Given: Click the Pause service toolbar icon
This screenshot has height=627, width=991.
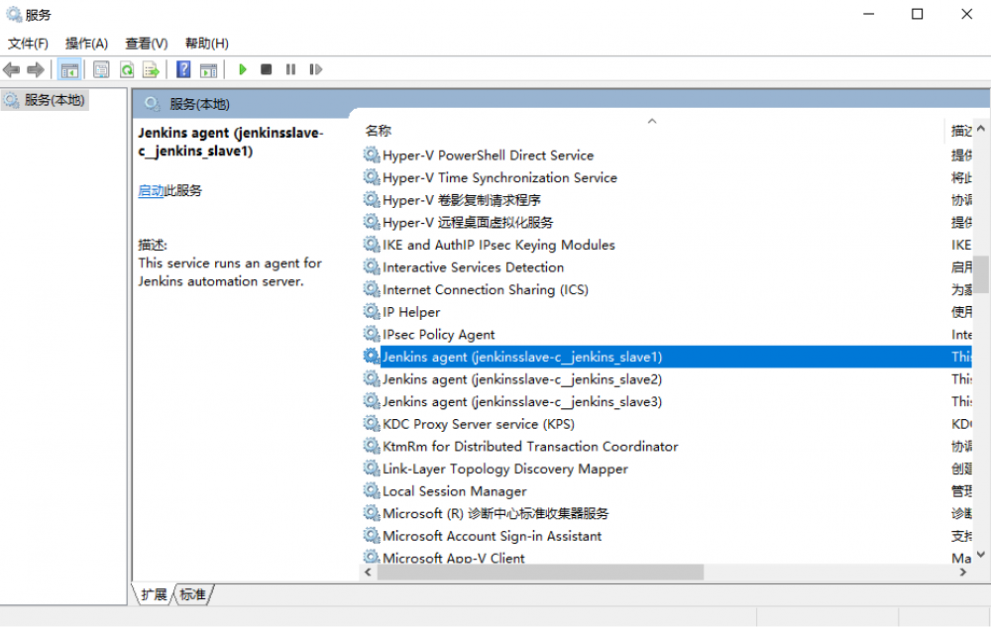Looking at the screenshot, I should tap(289, 69).
